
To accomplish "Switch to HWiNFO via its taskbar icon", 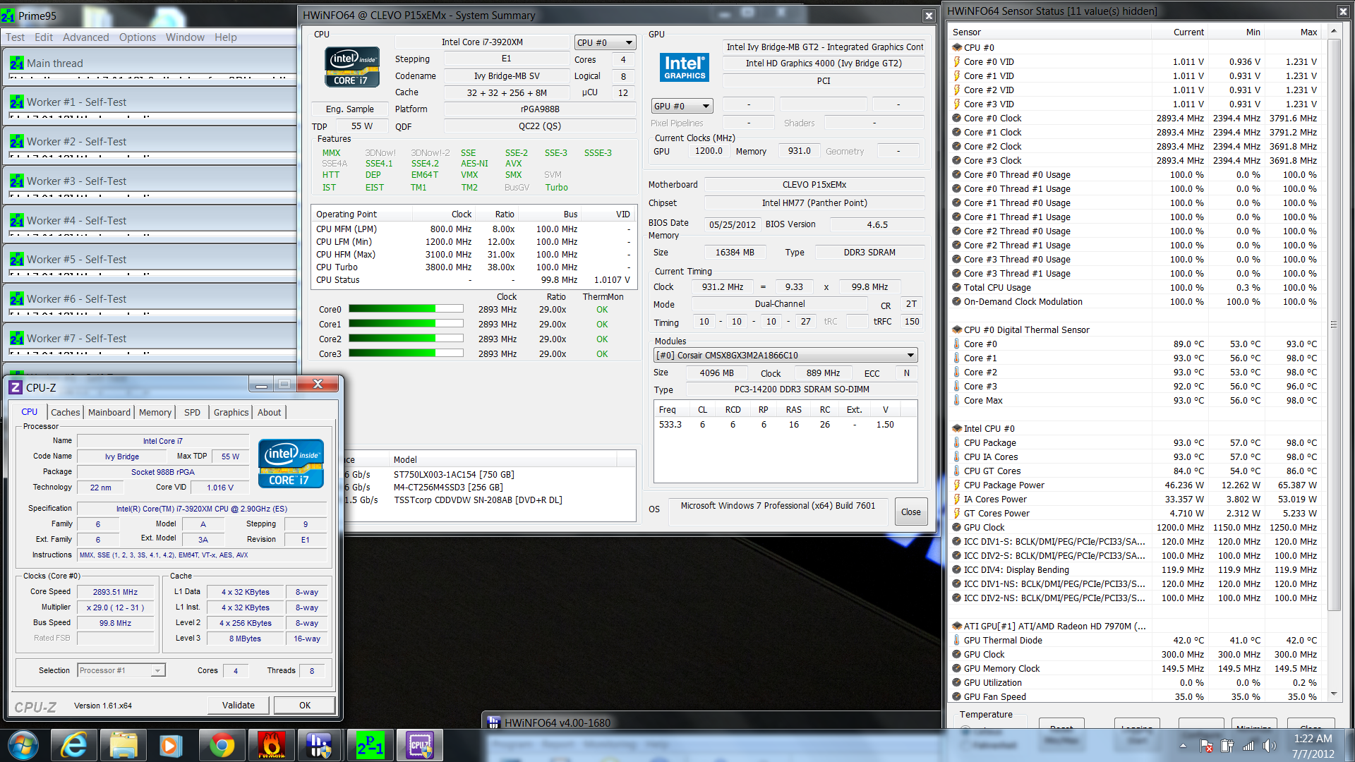I will pos(320,745).
